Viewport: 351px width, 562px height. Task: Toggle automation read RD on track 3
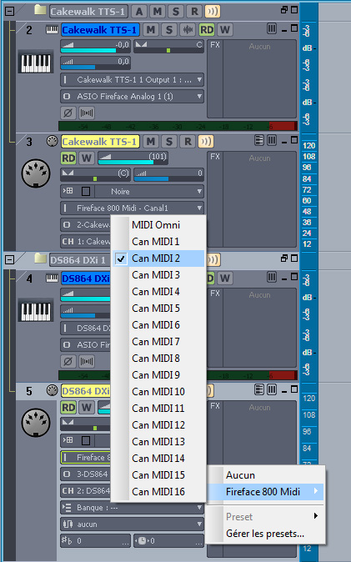[x=68, y=158]
